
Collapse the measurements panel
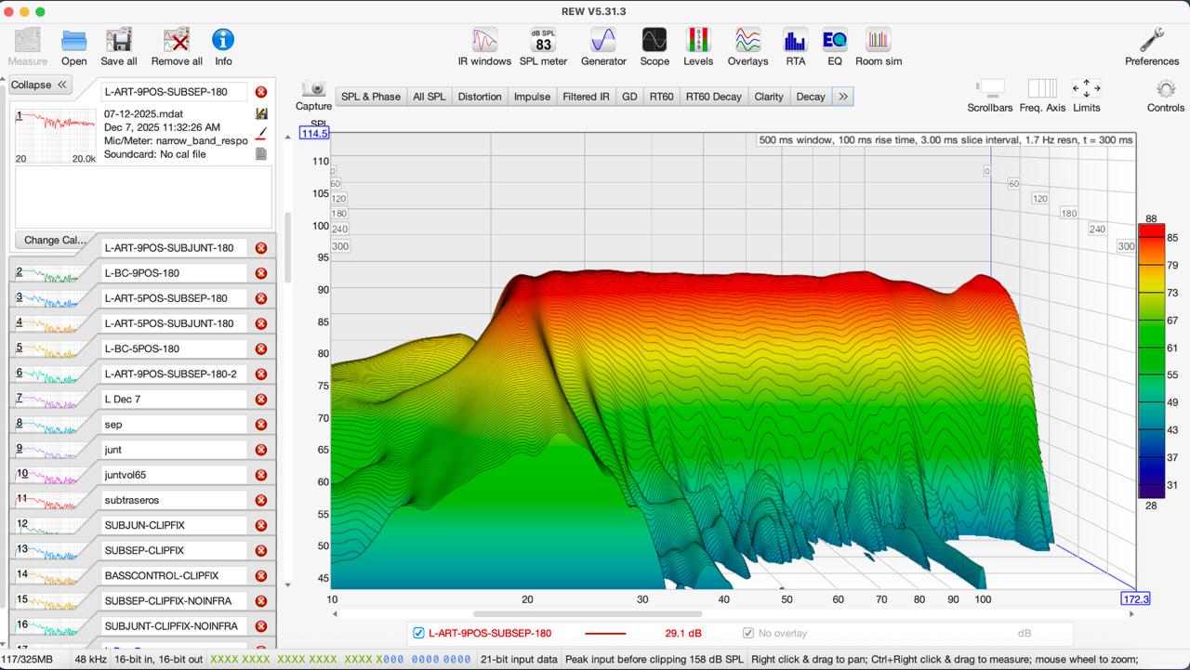(39, 85)
